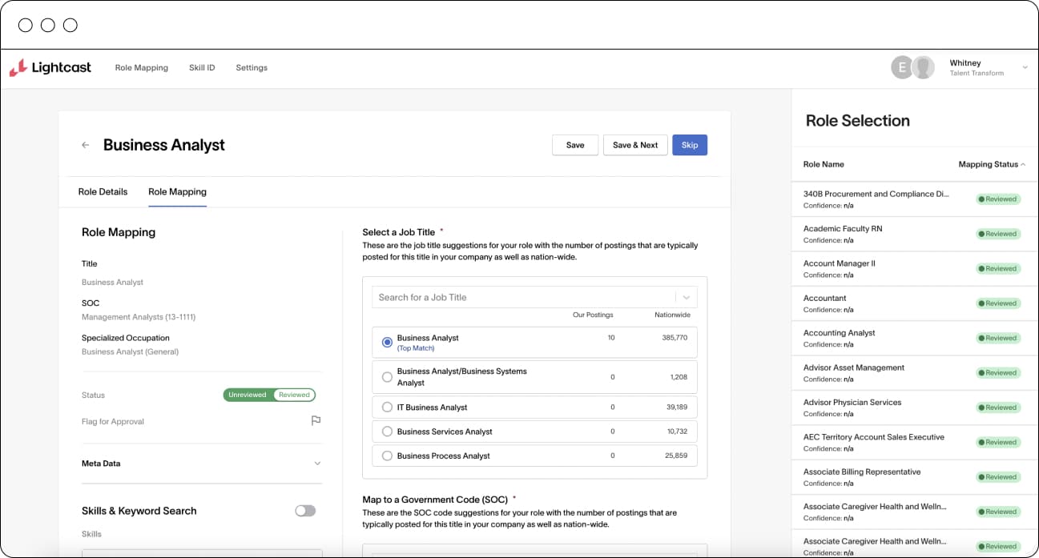Click the Search for a Job Title field

coord(521,297)
